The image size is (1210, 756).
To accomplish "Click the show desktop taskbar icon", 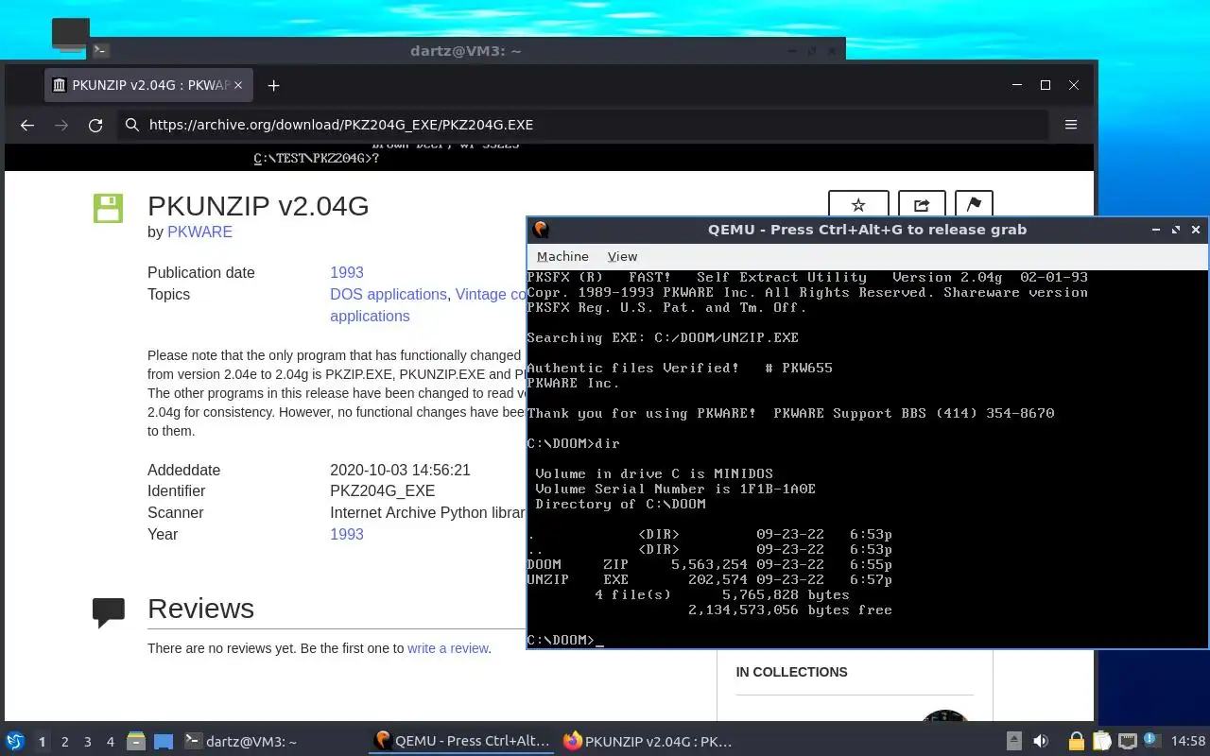I will click(x=164, y=742).
